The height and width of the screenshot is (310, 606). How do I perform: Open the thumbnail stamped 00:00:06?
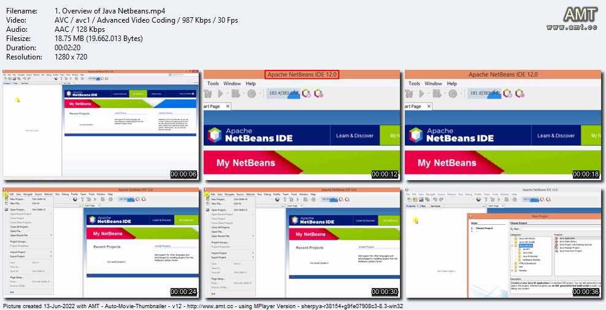pyautogui.click(x=101, y=124)
